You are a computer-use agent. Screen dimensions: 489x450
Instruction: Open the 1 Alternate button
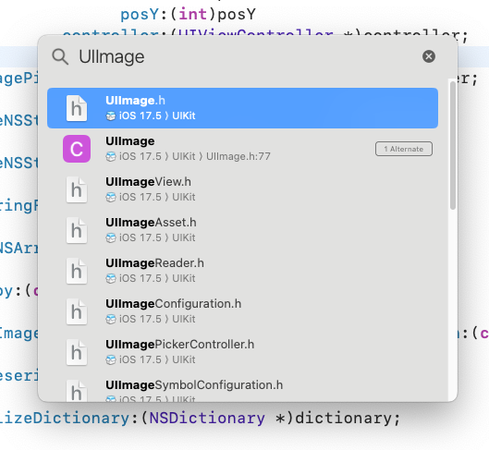(404, 149)
